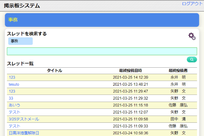The width and height of the screenshot is (204, 136).
Task: Click the 最終投稿日時 column header
Action: pyautogui.click(x=130, y=71)
